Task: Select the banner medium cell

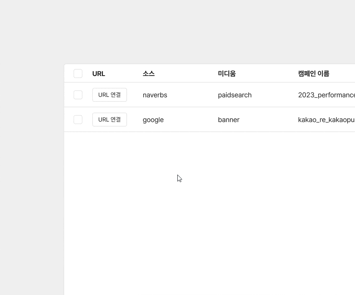Action: pos(228,120)
